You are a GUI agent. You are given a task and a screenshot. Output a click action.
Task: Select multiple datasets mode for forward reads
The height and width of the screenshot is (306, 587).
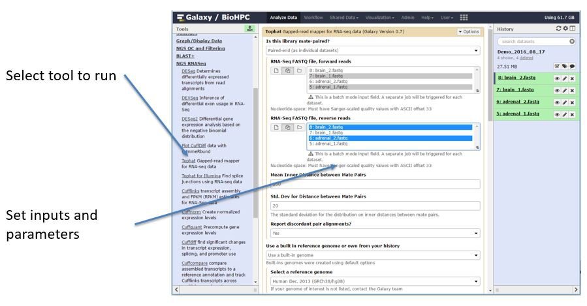point(287,70)
